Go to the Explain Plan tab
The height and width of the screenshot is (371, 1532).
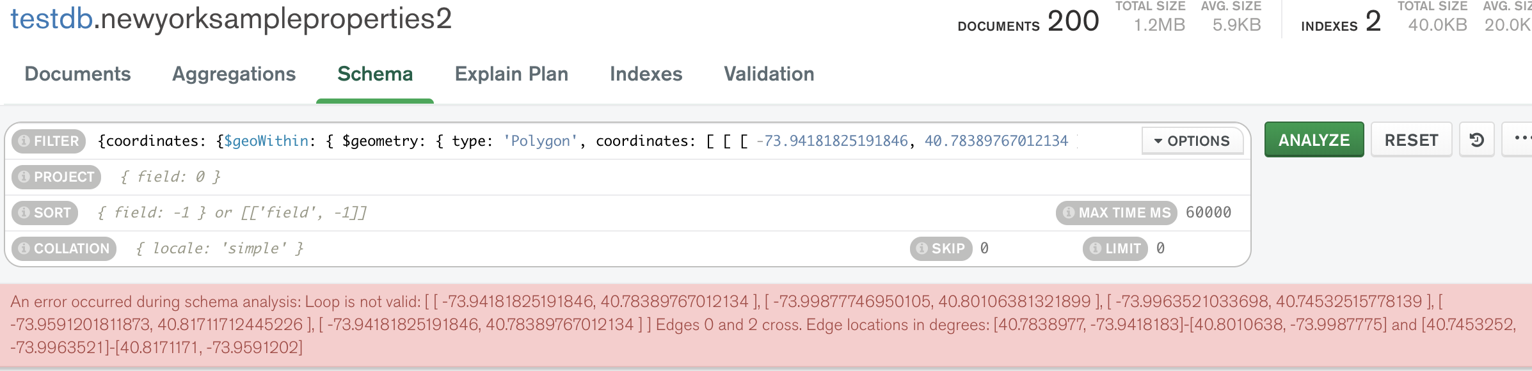tap(511, 74)
